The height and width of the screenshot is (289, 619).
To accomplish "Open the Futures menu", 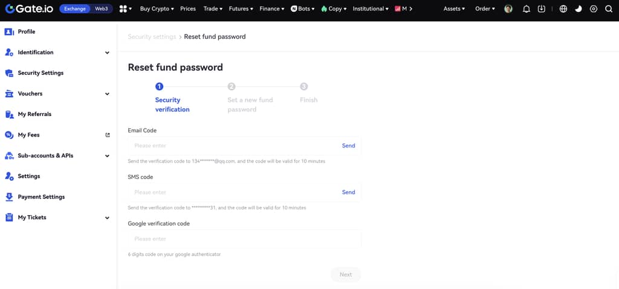I will (241, 9).
